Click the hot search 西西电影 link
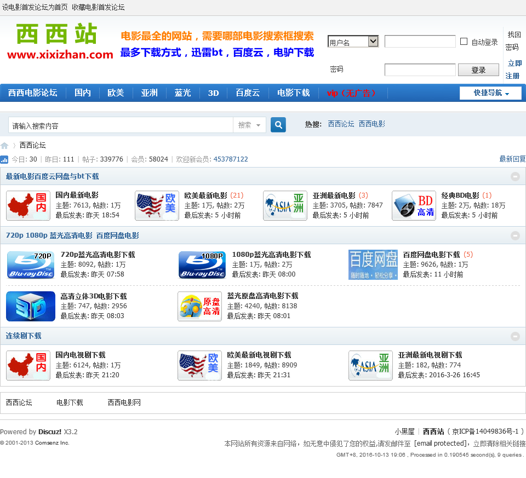Viewport: 526px width, 478px height. pyautogui.click(x=371, y=124)
